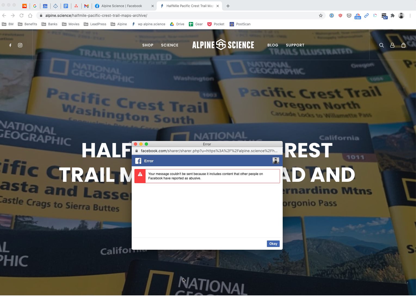The image size is (416, 297).
Task: Open the chain link extension
Action: pos(366,15)
